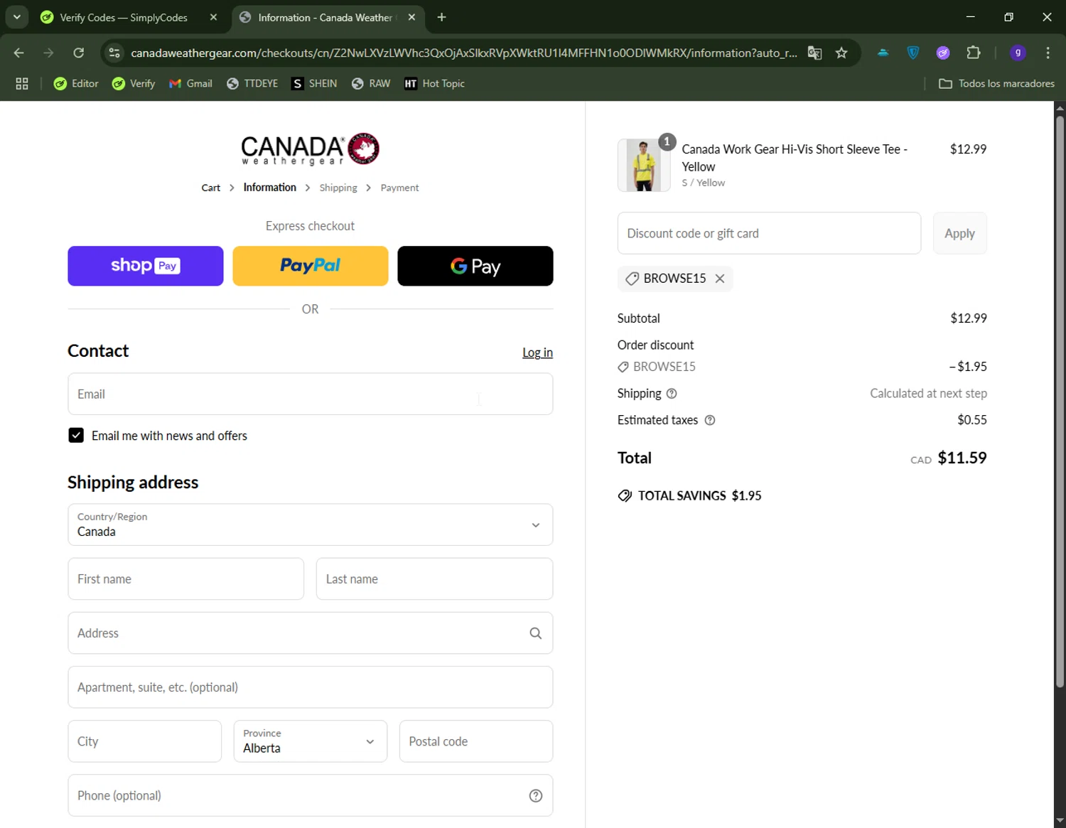This screenshot has height=828, width=1066.
Task: Open the SHEIN bookmark
Action: point(314,83)
